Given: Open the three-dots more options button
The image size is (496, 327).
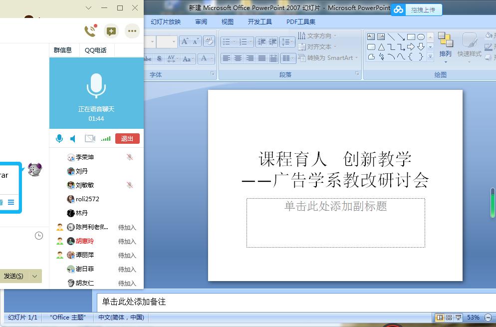Looking at the screenshot, I should 132,31.
